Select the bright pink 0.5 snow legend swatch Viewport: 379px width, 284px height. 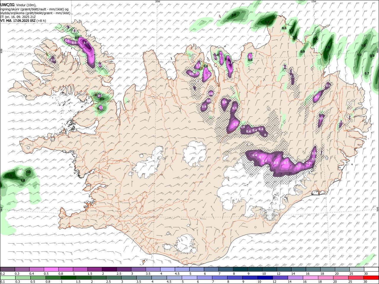[51, 269]
